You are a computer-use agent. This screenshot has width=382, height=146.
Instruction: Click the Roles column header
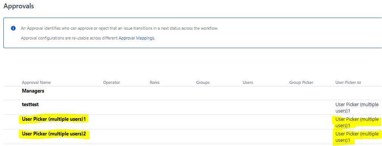click(x=154, y=82)
